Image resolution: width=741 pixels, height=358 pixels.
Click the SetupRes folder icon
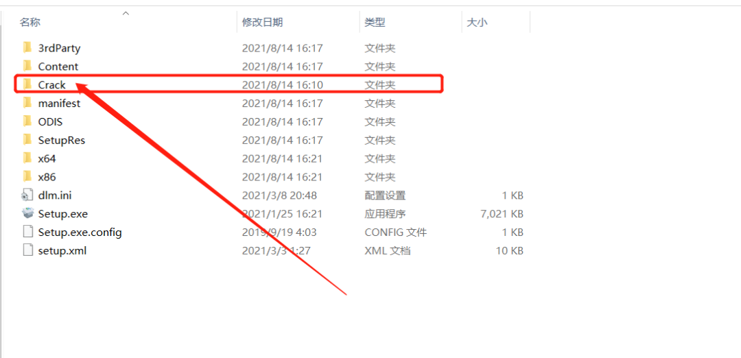27,140
